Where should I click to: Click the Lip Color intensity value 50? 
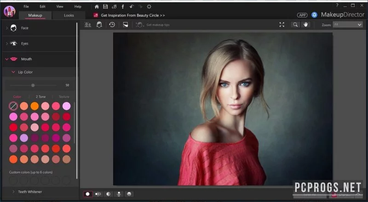pos(67,85)
